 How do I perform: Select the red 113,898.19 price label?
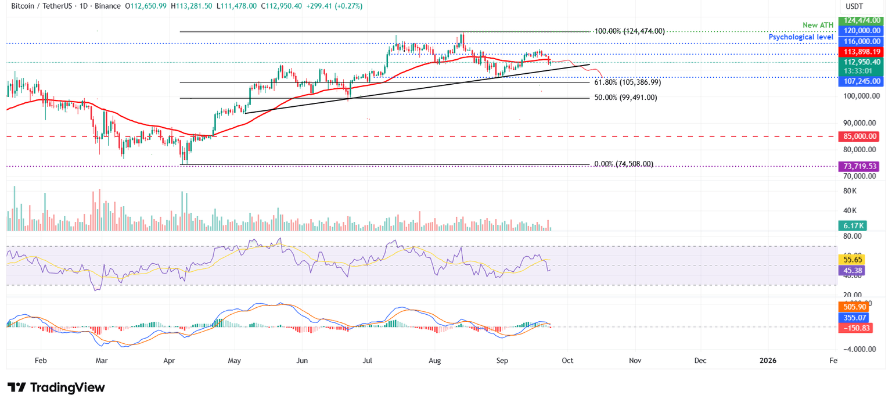coord(861,52)
